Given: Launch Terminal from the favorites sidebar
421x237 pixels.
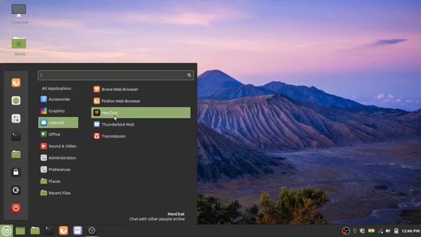Looking at the screenshot, I should tap(16, 136).
